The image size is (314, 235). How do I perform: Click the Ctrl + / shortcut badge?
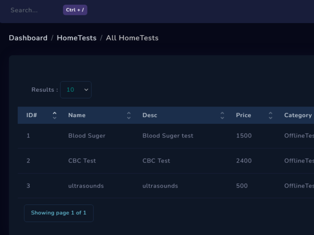[x=75, y=10]
